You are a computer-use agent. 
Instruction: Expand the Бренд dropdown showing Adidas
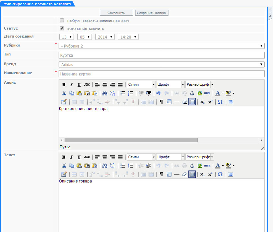(x=161, y=64)
